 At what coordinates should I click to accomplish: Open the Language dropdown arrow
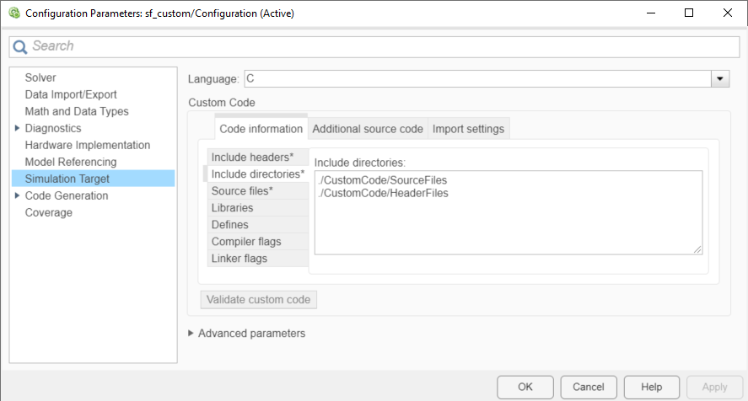click(x=720, y=78)
